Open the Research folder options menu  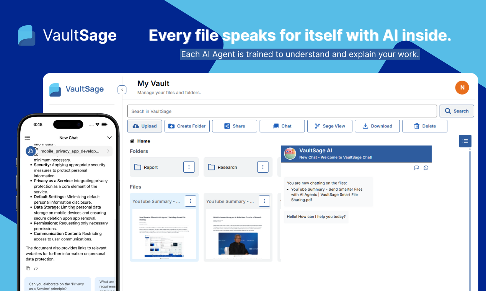pyautogui.click(x=263, y=167)
